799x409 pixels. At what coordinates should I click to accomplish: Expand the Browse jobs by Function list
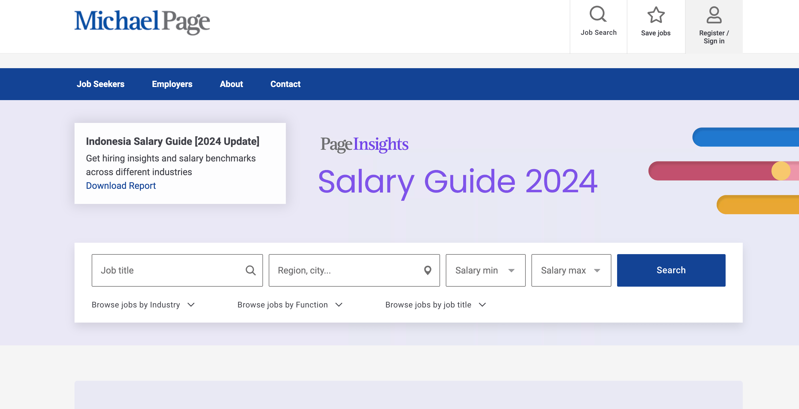[x=289, y=305]
